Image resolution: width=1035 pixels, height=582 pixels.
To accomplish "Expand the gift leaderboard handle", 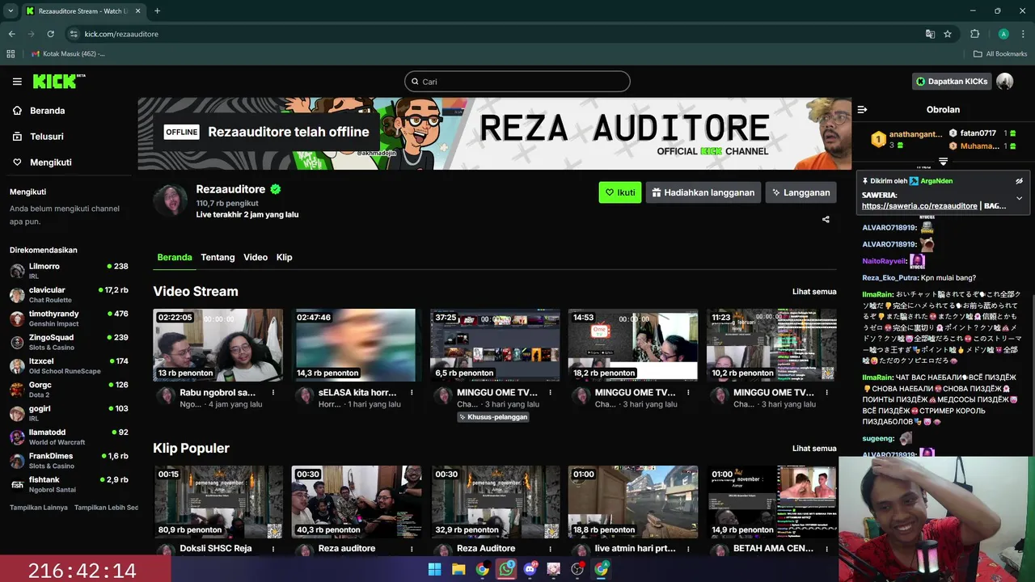I will [943, 162].
